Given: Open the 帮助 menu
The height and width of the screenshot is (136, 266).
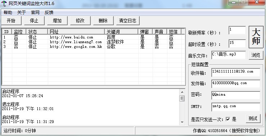Looking at the screenshot, I should click(8, 12).
